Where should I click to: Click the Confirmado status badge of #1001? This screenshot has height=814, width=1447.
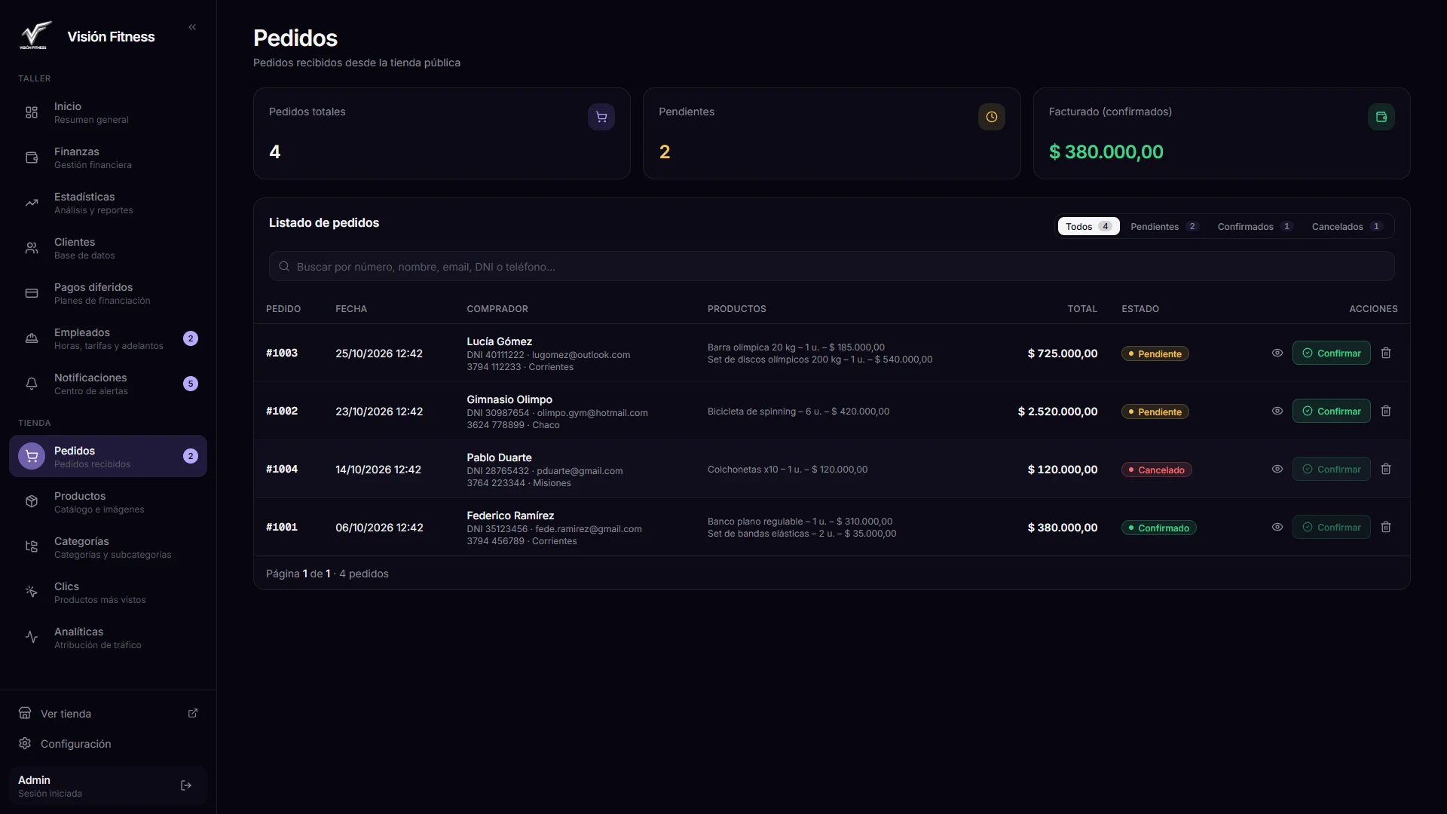(1159, 528)
